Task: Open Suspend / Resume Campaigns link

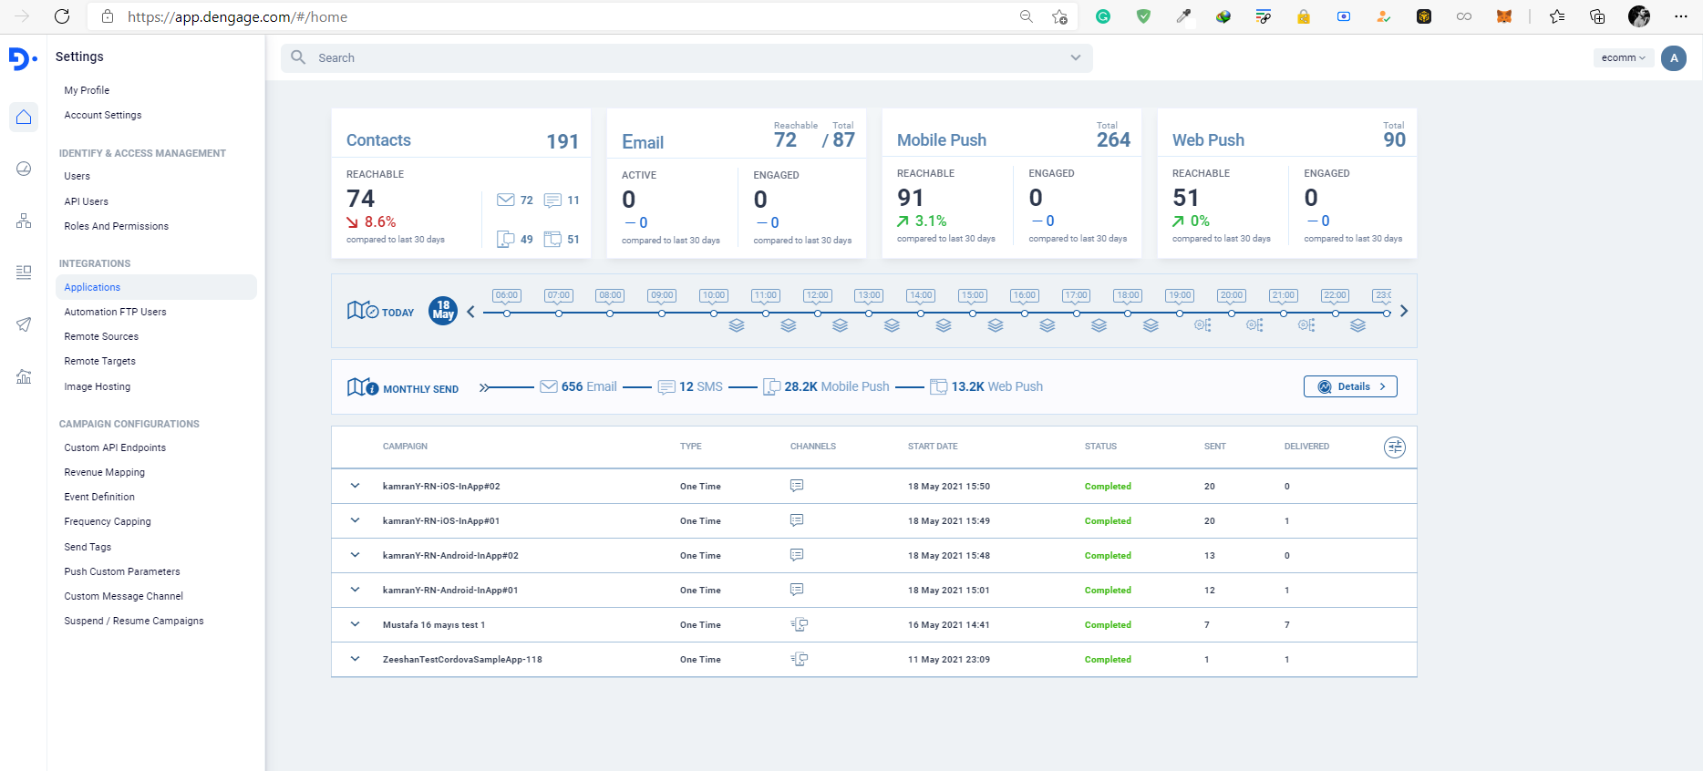Action: (134, 621)
